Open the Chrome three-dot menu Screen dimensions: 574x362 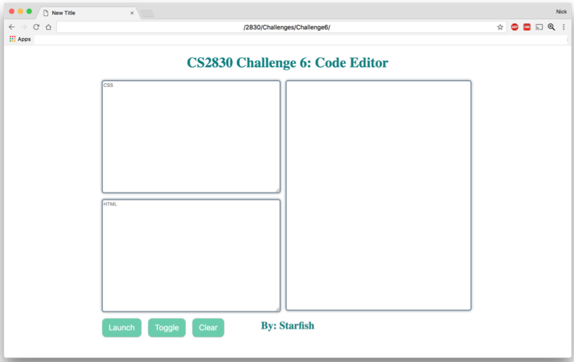pos(564,27)
